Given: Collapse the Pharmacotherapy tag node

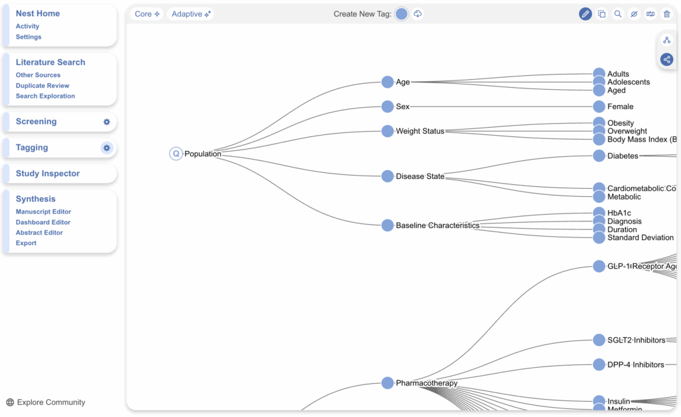Looking at the screenshot, I should coord(388,383).
